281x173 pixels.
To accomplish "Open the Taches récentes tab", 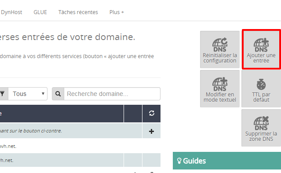I will tap(78, 12).
